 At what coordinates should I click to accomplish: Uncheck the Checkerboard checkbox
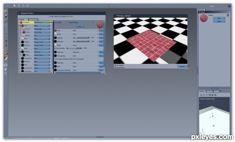click(115, 67)
